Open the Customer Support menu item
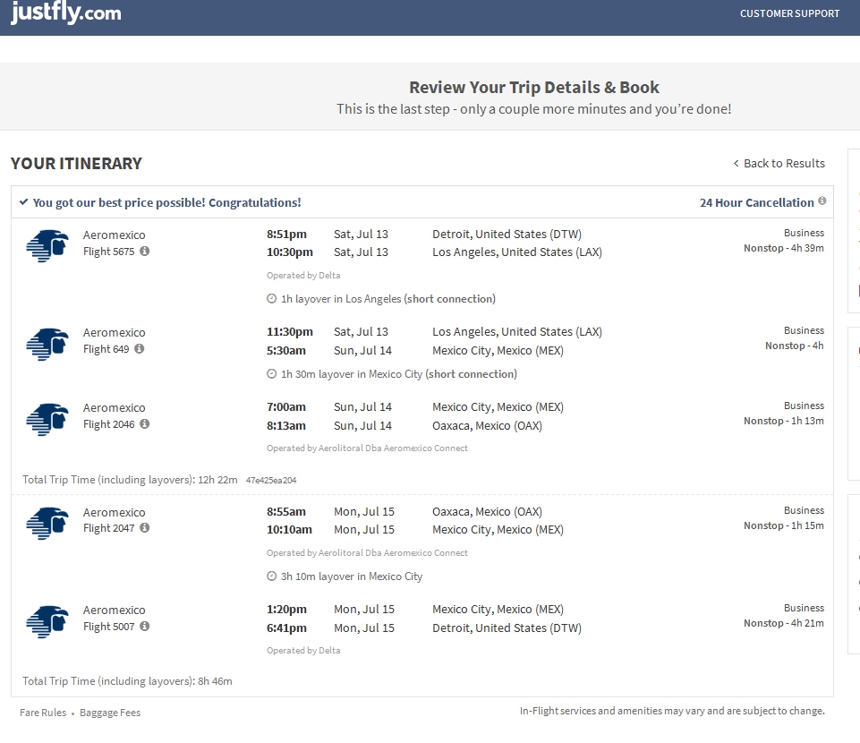 789,13
